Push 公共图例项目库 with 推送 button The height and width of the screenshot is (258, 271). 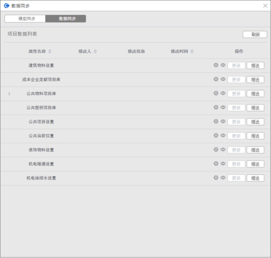255,108
